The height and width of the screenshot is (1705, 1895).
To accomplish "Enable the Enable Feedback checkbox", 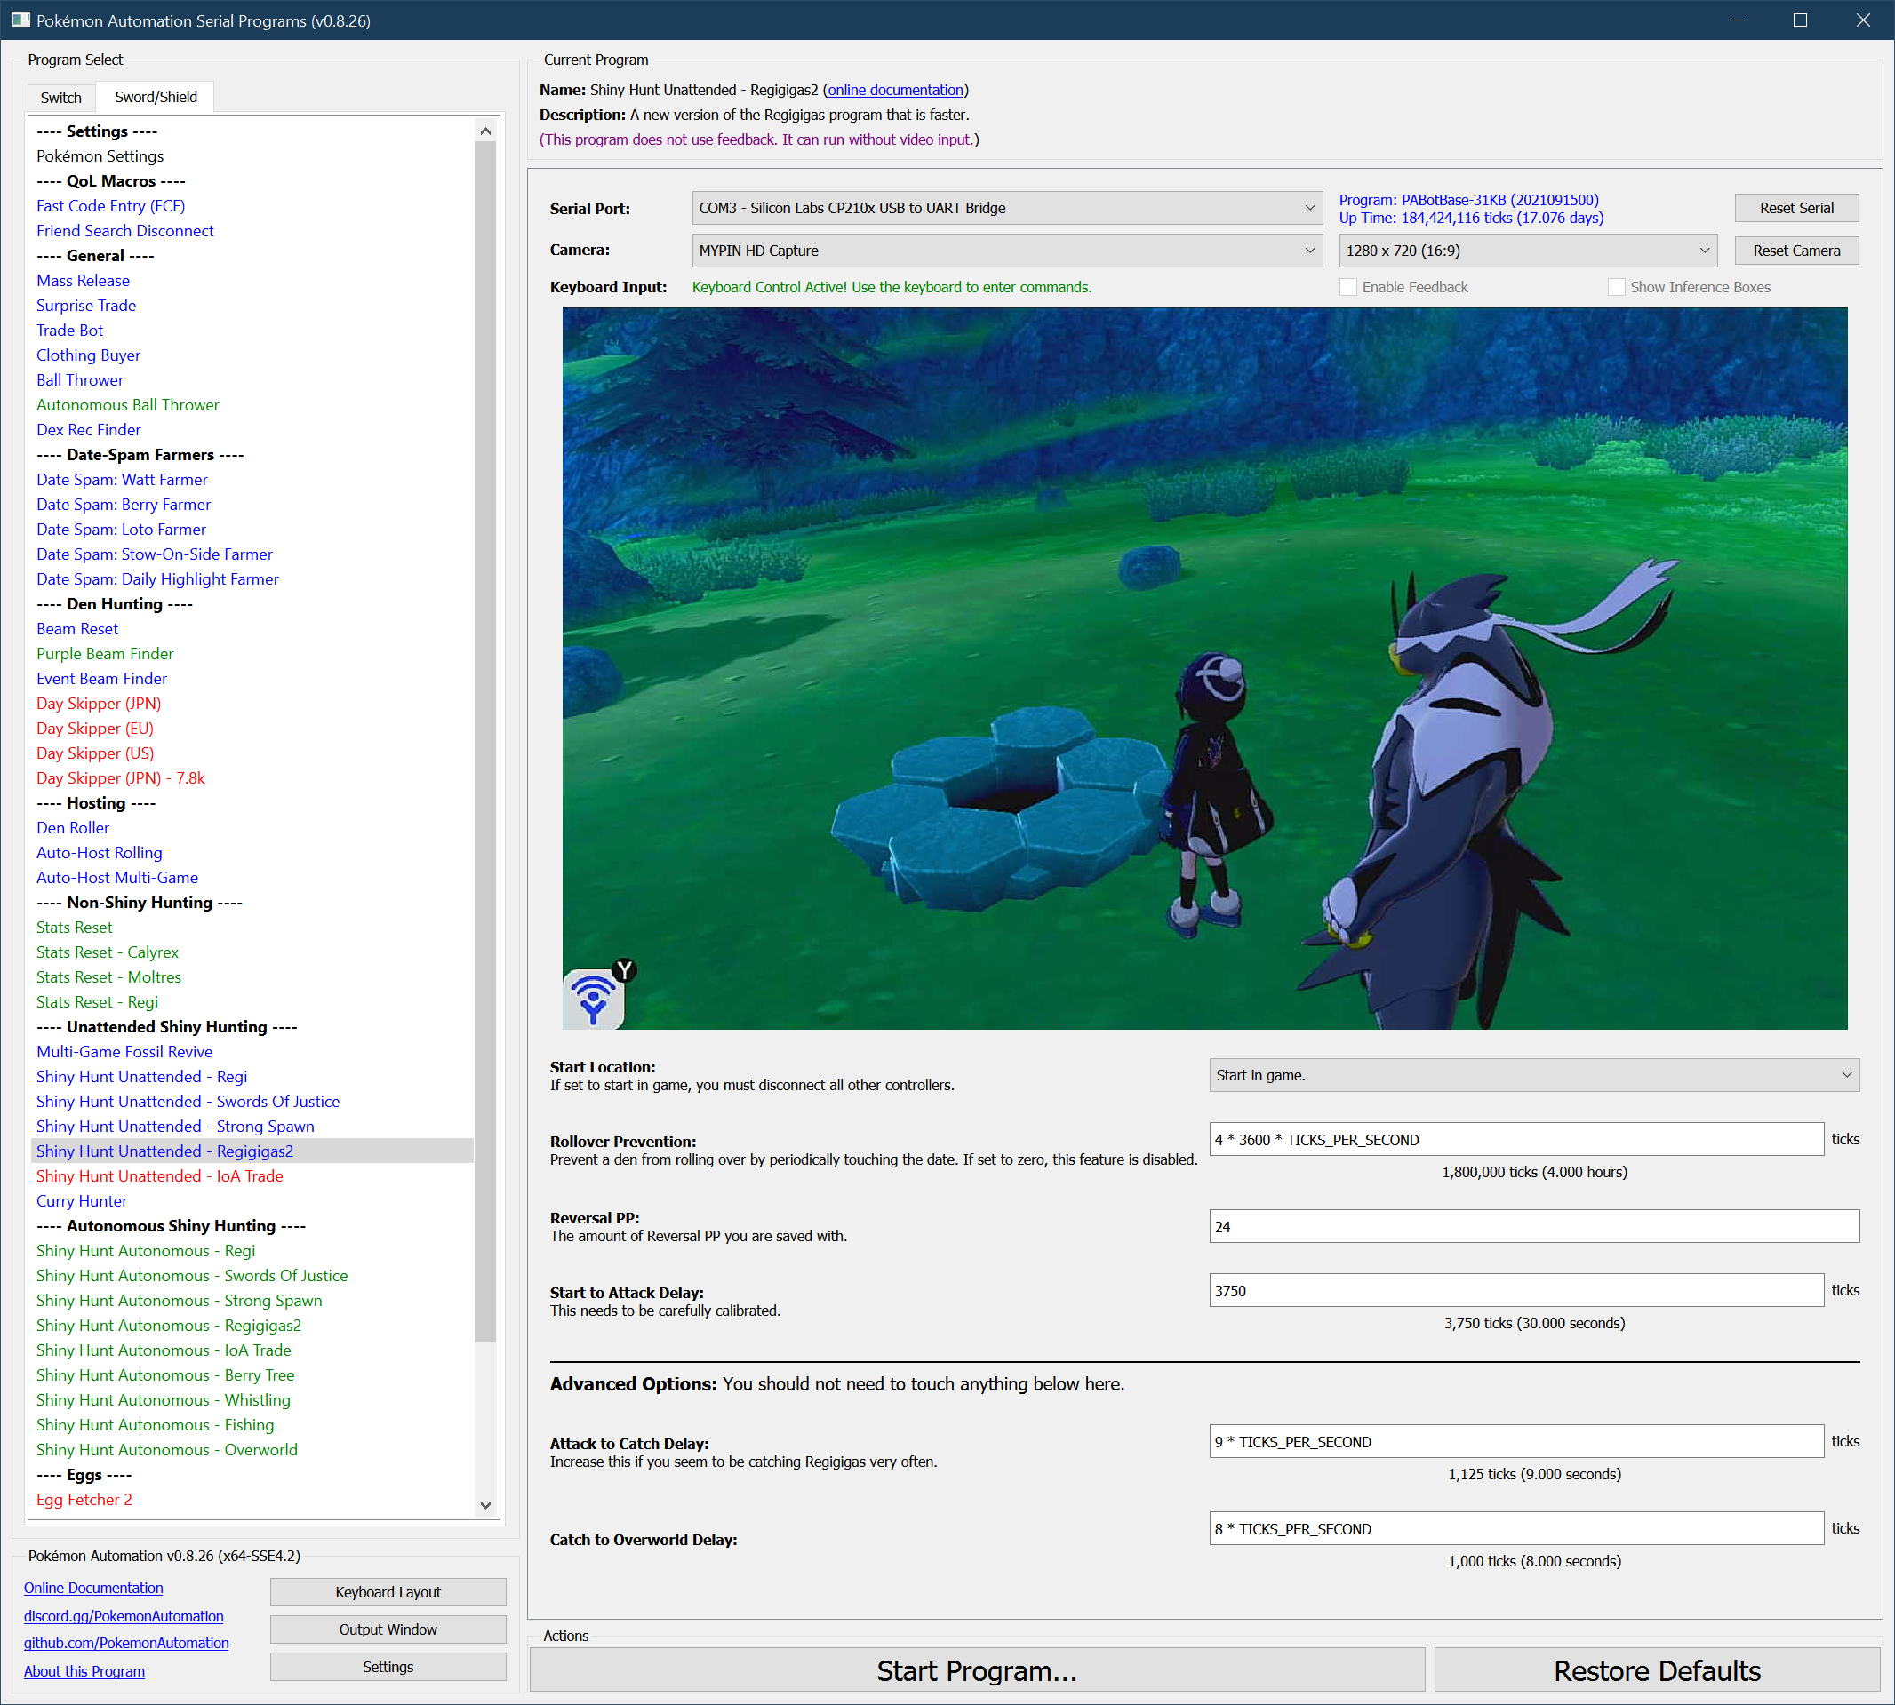I will (1348, 288).
